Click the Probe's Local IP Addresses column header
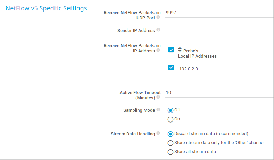This screenshot has height=160, width=274. pos(197,53)
